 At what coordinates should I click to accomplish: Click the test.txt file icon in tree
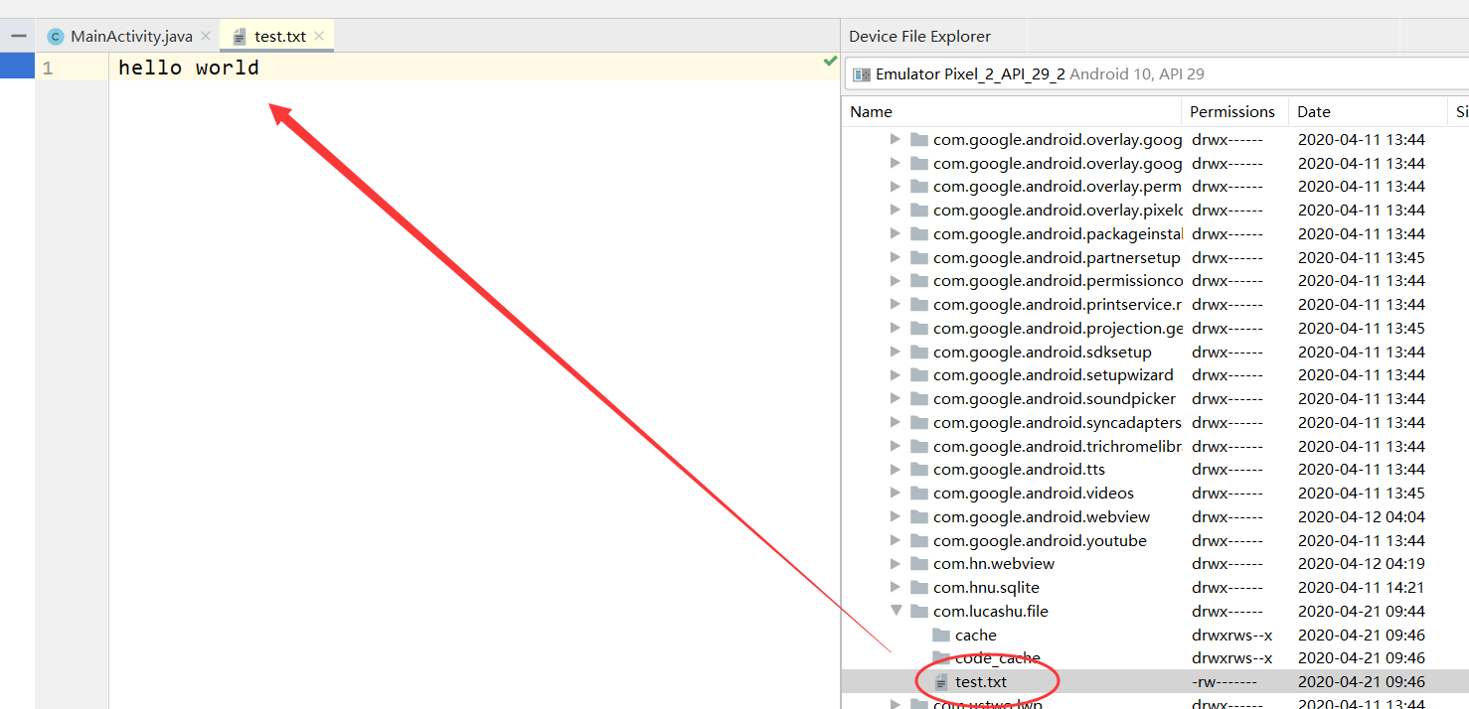click(x=941, y=682)
